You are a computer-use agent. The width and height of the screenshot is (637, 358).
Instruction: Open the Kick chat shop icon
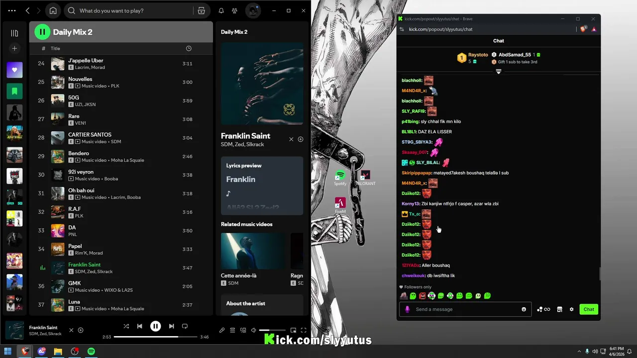(559, 309)
